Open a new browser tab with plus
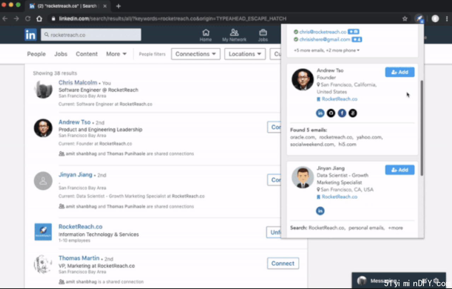 coord(118,6)
